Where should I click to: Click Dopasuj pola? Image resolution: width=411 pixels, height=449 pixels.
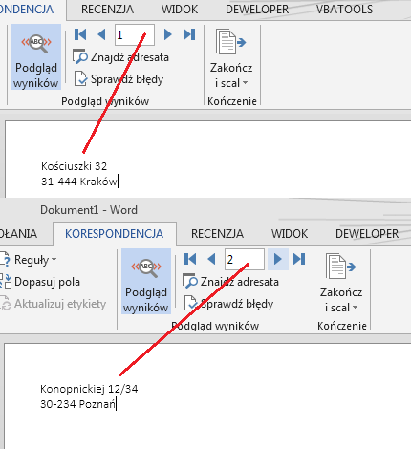tap(40, 282)
